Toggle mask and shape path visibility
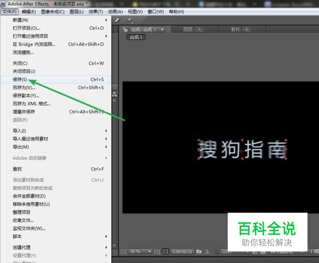Image resolution: width=319 pixels, height=263 pixels. 165,251
